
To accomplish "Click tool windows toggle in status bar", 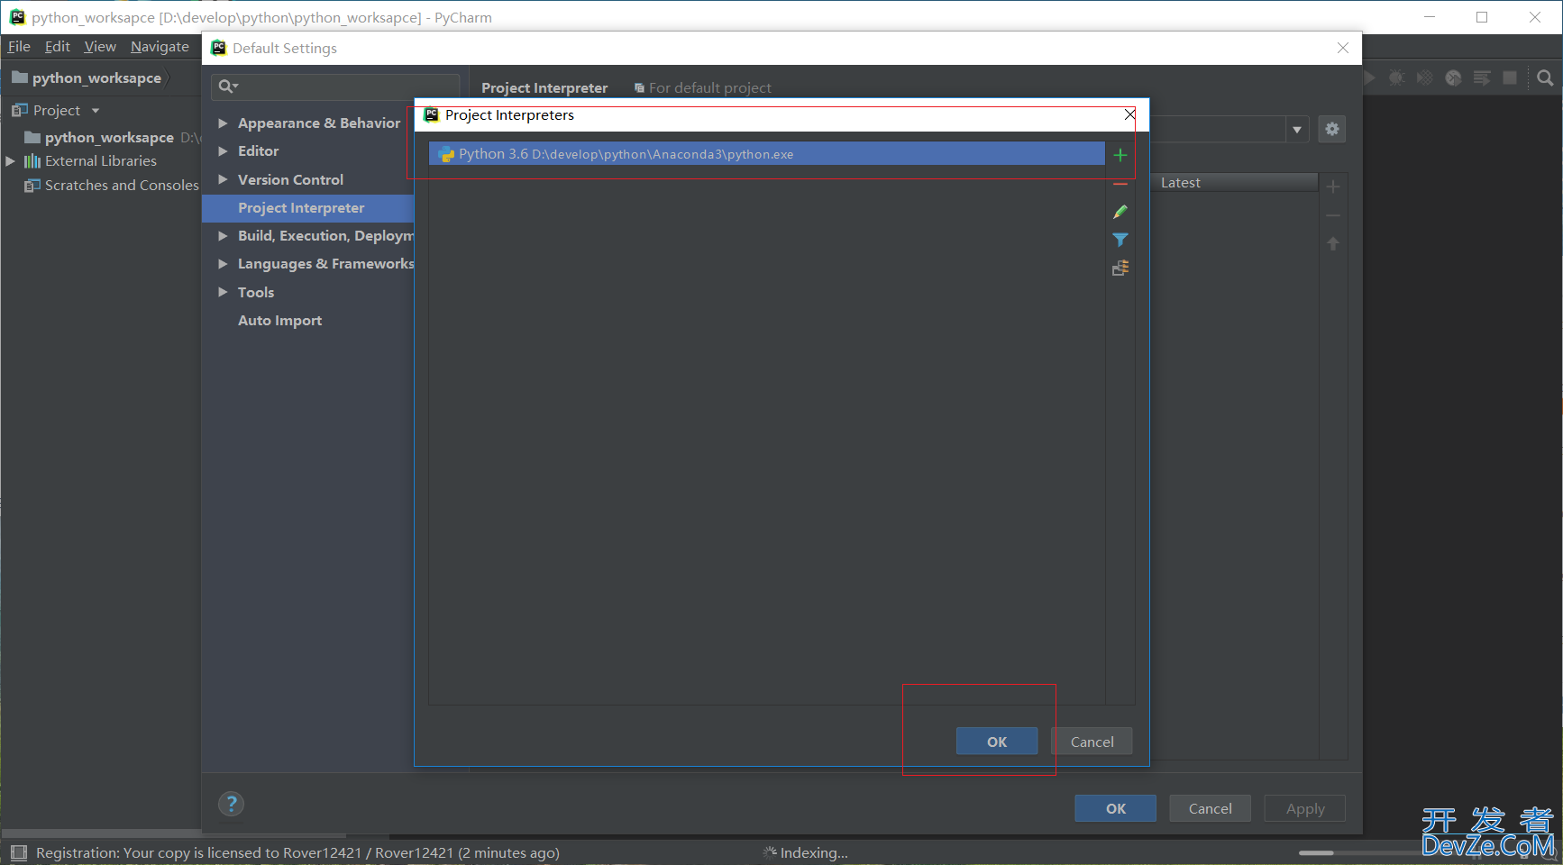I will [18, 852].
